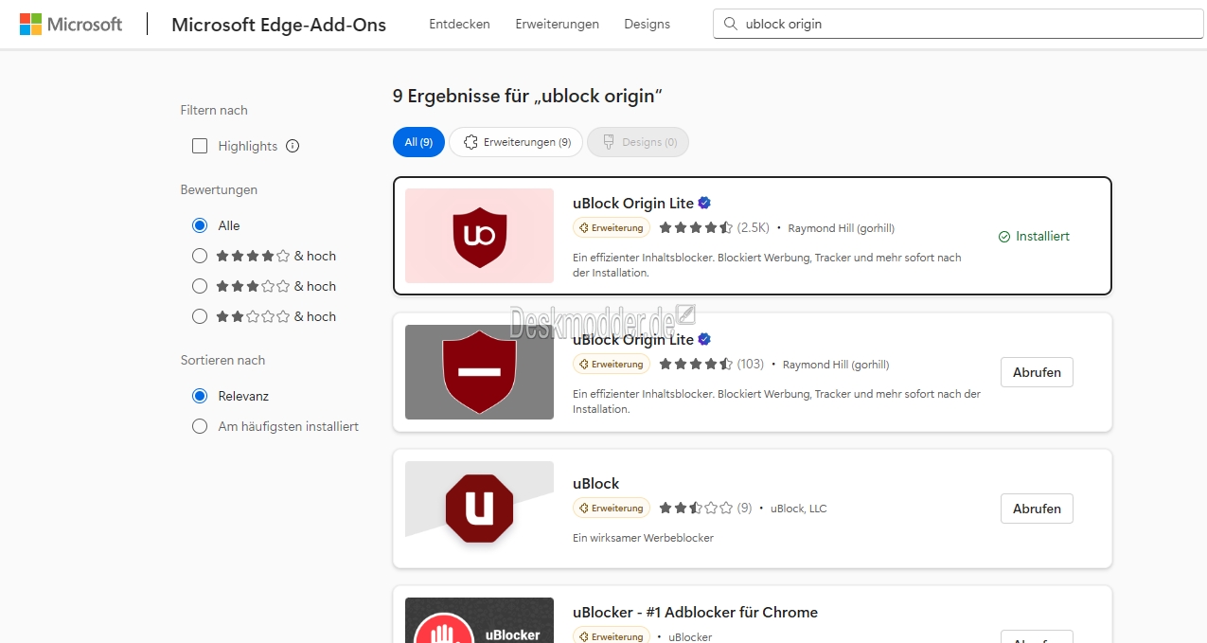Click Erweiterung tag on the uBlock card
This screenshot has width=1207, height=643.
coord(612,509)
